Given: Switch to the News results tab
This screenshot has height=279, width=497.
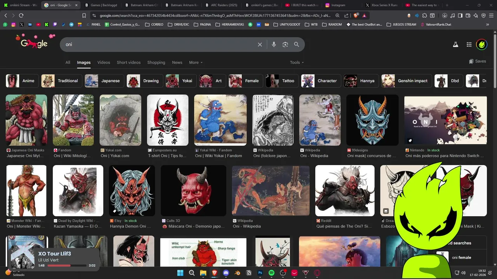Looking at the screenshot, I should pyautogui.click(x=177, y=62).
